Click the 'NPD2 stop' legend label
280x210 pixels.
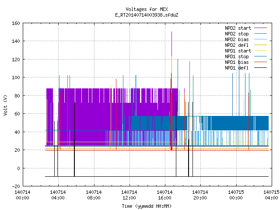(237, 34)
